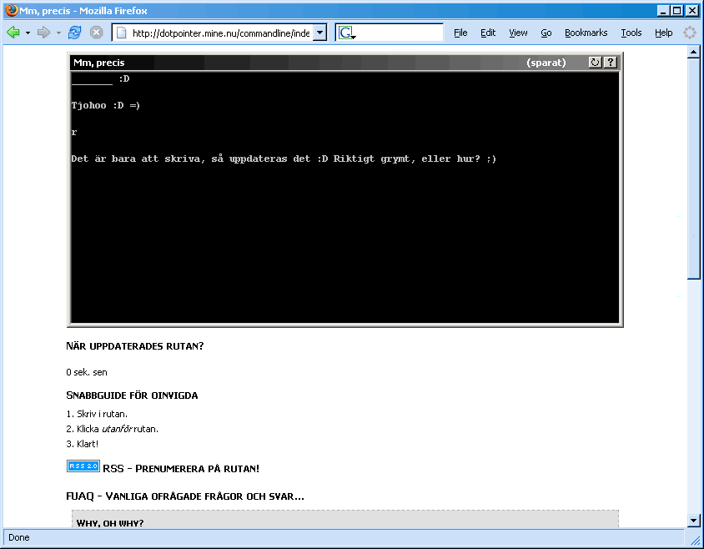
Task: Click the Back arrow navigation button
Action: coord(13,33)
